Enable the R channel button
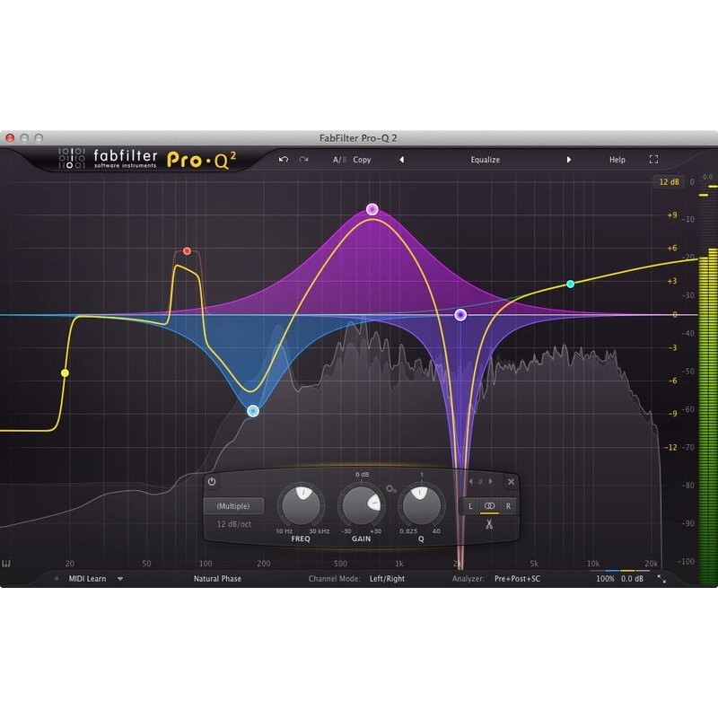The height and width of the screenshot is (718, 718). 508,506
